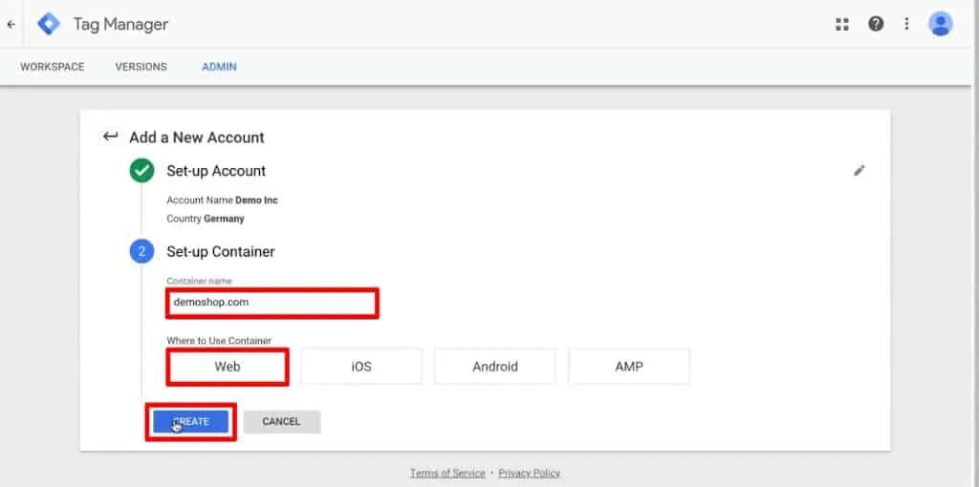Edit account setup with pencil icon
This screenshot has height=487, width=979.
859,170
